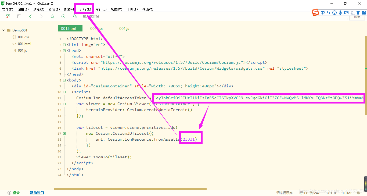Select 001.js in the project tree
The width and height of the screenshot is (367, 196).
click(22, 51)
